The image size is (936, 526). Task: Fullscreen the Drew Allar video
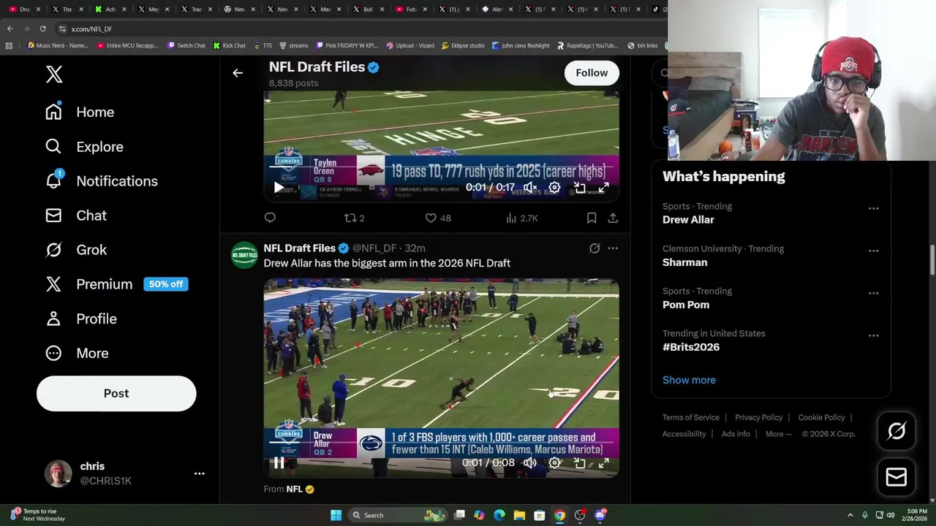coord(604,462)
